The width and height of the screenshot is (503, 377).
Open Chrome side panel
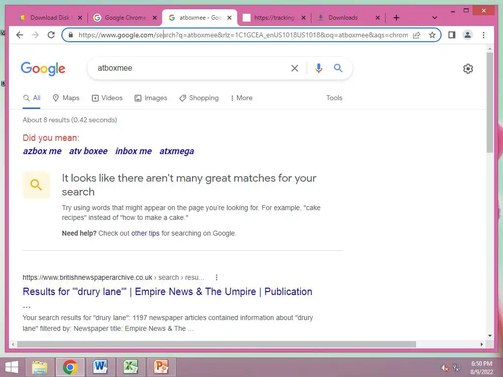click(x=452, y=35)
